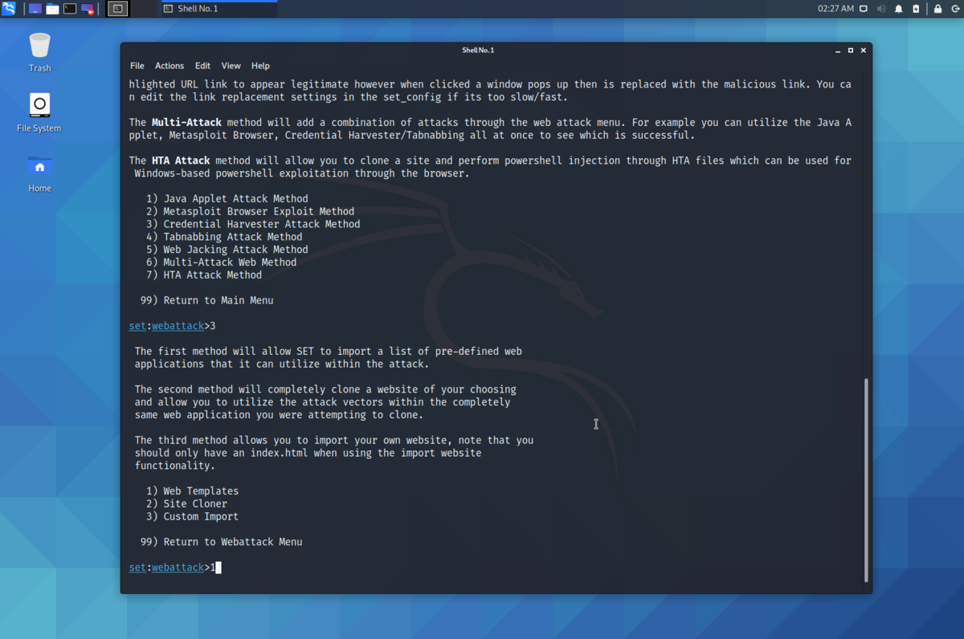964x639 pixels.
Task: Lock the screen with padlock icon
Action: pos(937,9)
